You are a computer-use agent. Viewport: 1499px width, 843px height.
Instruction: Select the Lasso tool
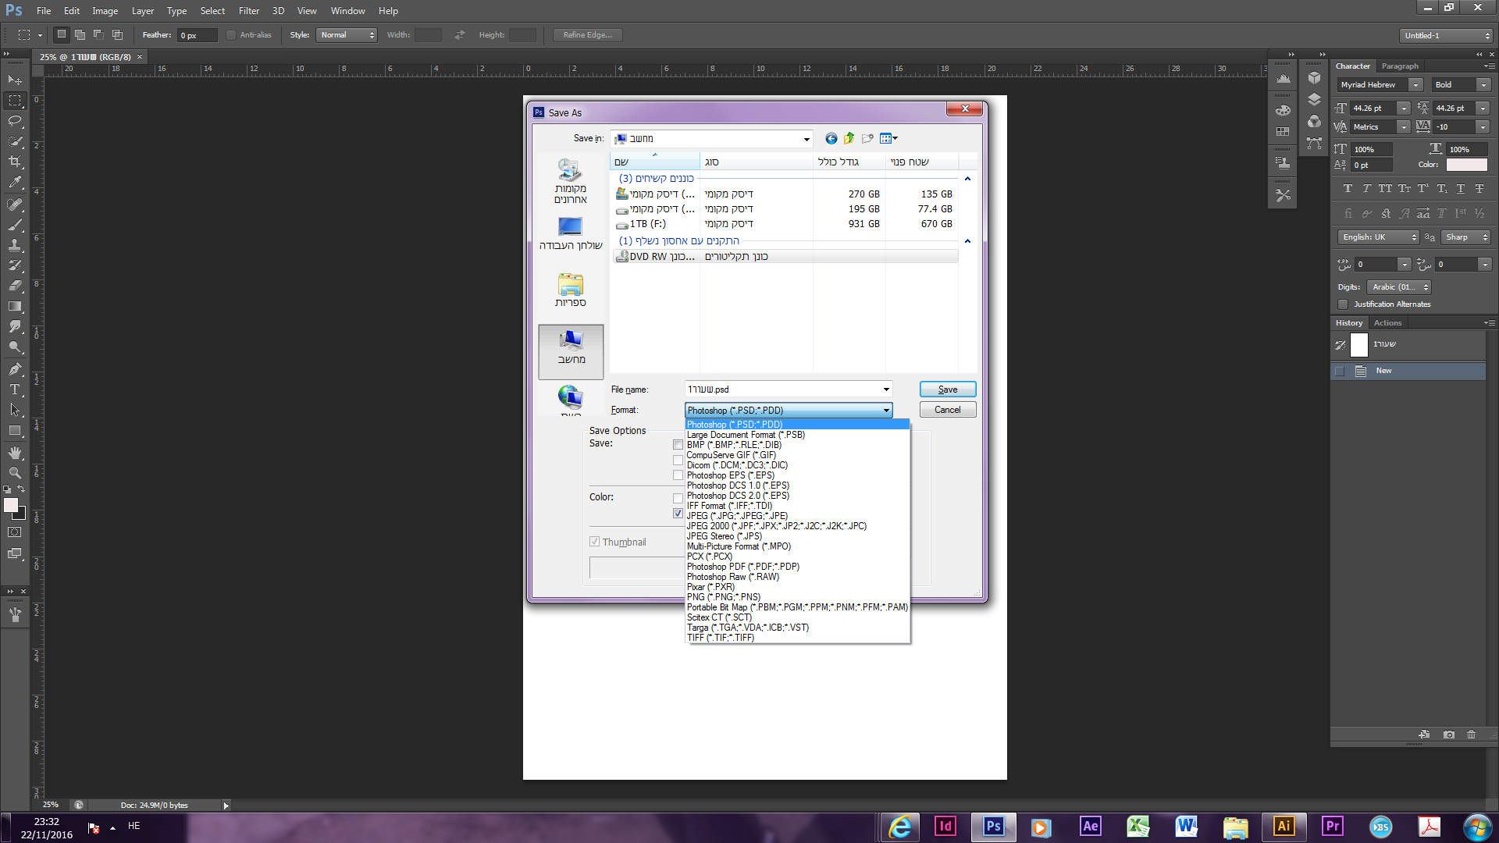click(15, 121)
